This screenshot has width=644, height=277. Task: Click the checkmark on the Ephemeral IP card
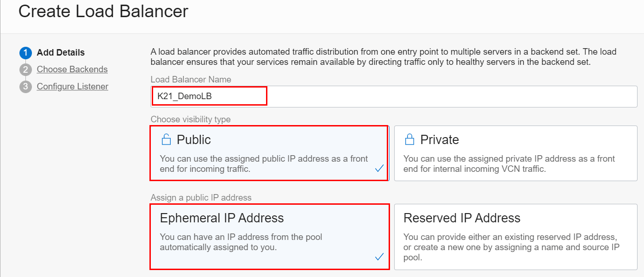379,257
